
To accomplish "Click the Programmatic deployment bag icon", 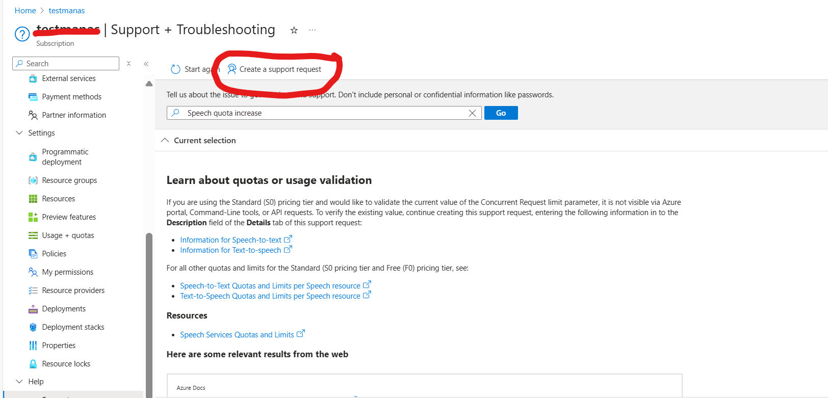I will [x=33, y=157].
